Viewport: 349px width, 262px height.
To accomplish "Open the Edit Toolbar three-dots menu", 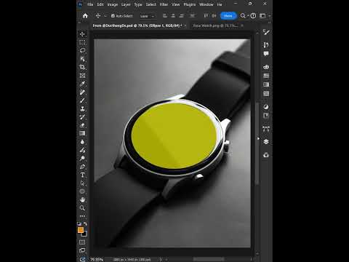I will click(x=82, y=216).
